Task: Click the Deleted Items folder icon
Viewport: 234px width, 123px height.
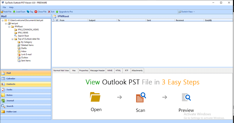Action: coord(19,45)
